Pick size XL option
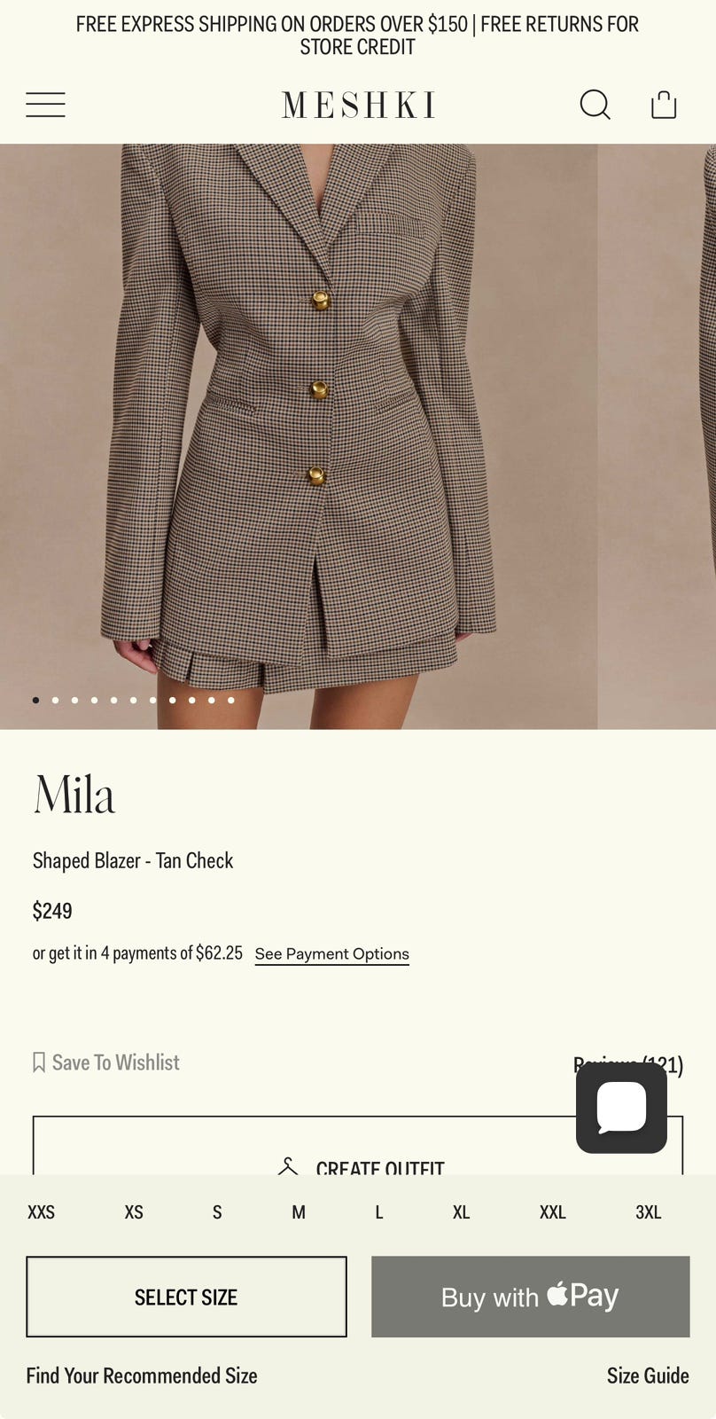This screenshot has width=716, height=1419. click(462, 1212)
